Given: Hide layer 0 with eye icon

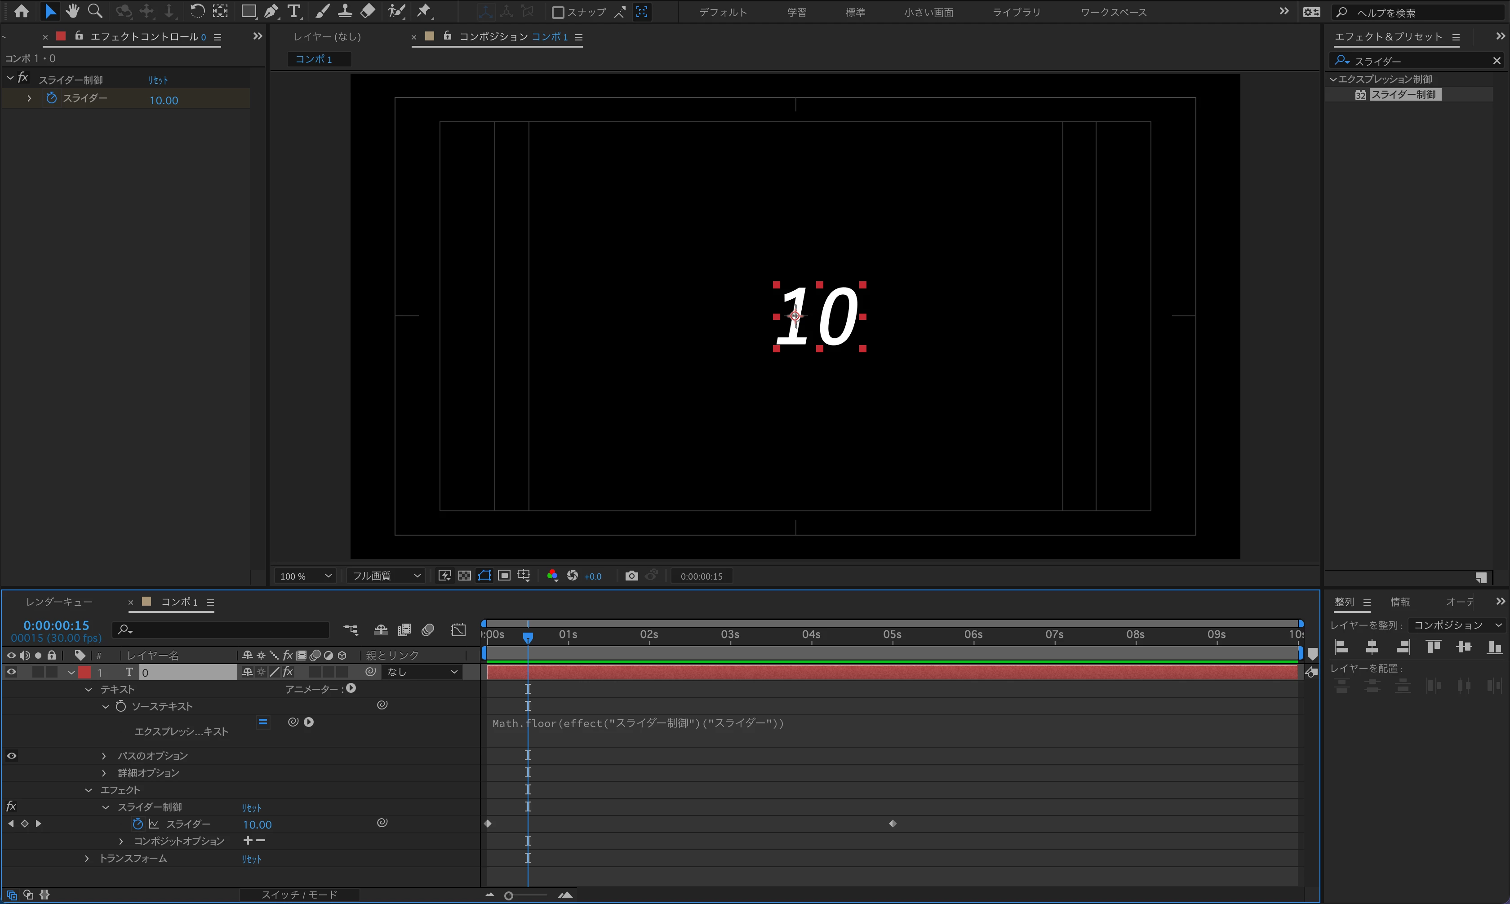Looking at the screenshot, I should tap(12, 672).
